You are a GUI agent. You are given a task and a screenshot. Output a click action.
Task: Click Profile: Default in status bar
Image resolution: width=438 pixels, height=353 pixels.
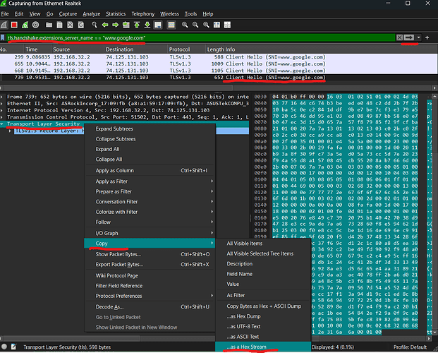[x=410, y=347]
